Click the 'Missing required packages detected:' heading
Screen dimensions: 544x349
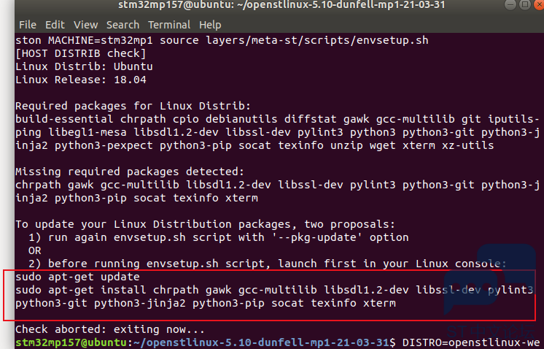pos(130,172)
